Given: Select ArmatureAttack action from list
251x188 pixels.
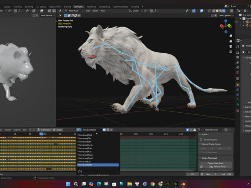Looking at the screenshot, I should (x=98, y=135).
